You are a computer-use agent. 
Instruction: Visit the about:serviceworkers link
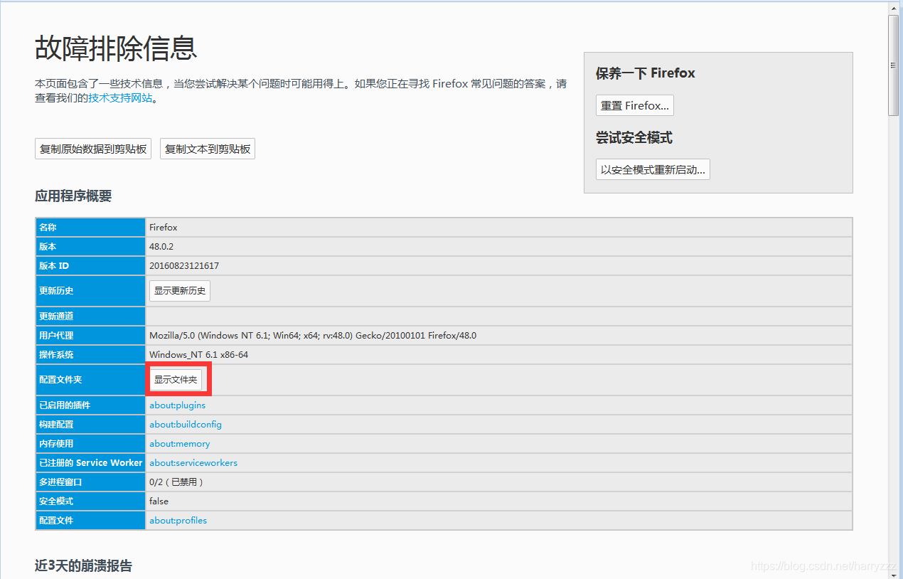(193, 462)
